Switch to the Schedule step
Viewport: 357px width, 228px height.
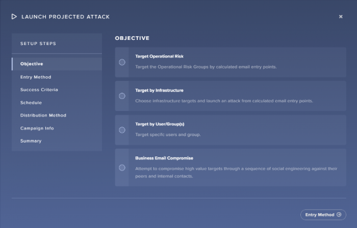pyautogui.click(x=31, y=103)
